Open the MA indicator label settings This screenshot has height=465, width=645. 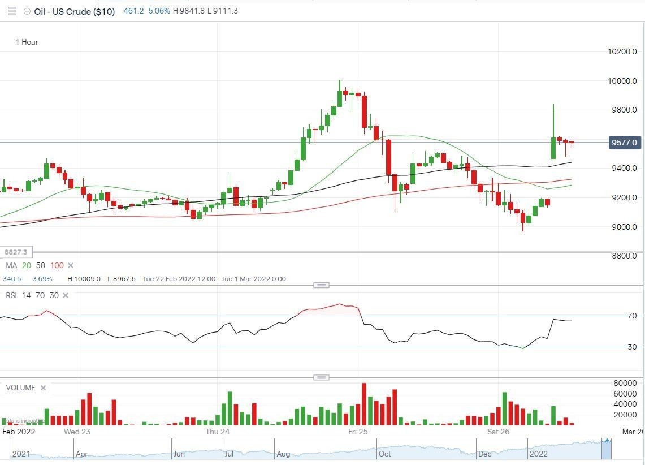(11, 265)
